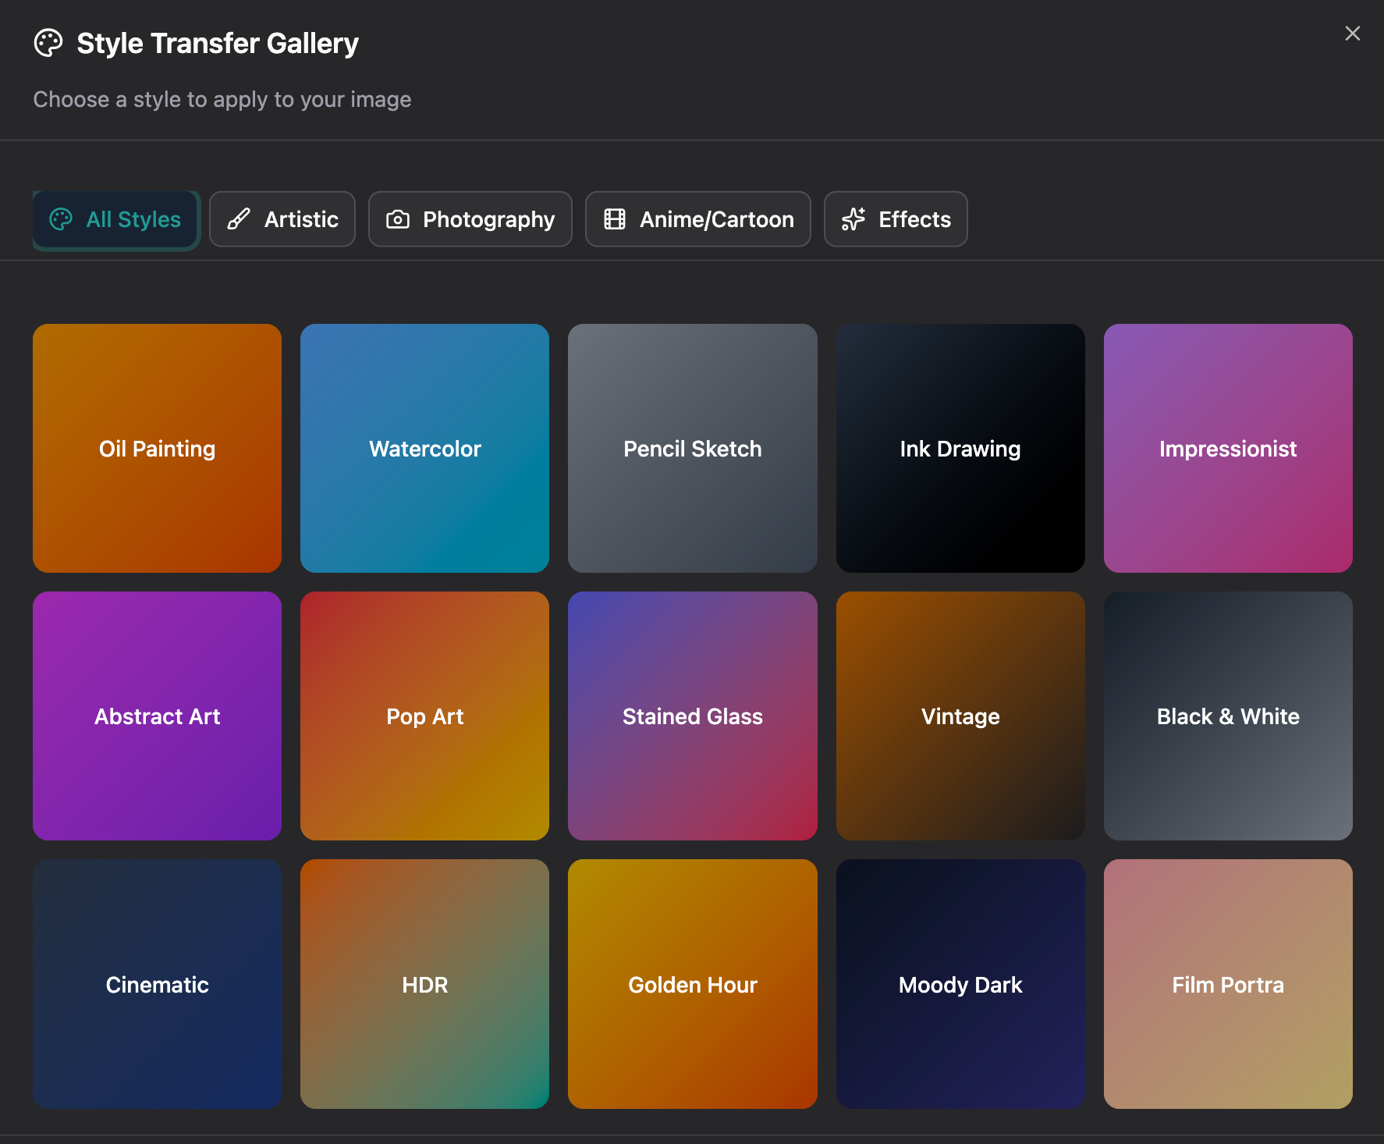Select the Stained Glass style tile
This screenshot has width=1384, height=1144.
(692, 716)
